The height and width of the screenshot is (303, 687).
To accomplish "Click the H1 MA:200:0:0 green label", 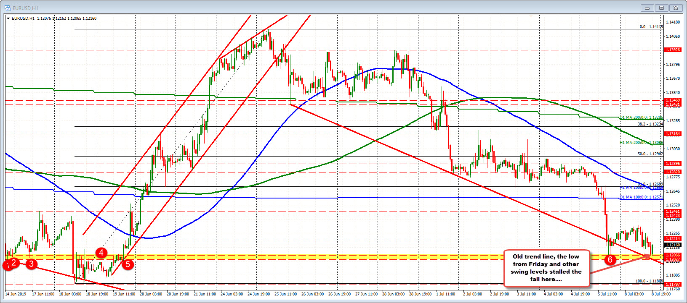I will pyautogui.click(x=642, y=143).
